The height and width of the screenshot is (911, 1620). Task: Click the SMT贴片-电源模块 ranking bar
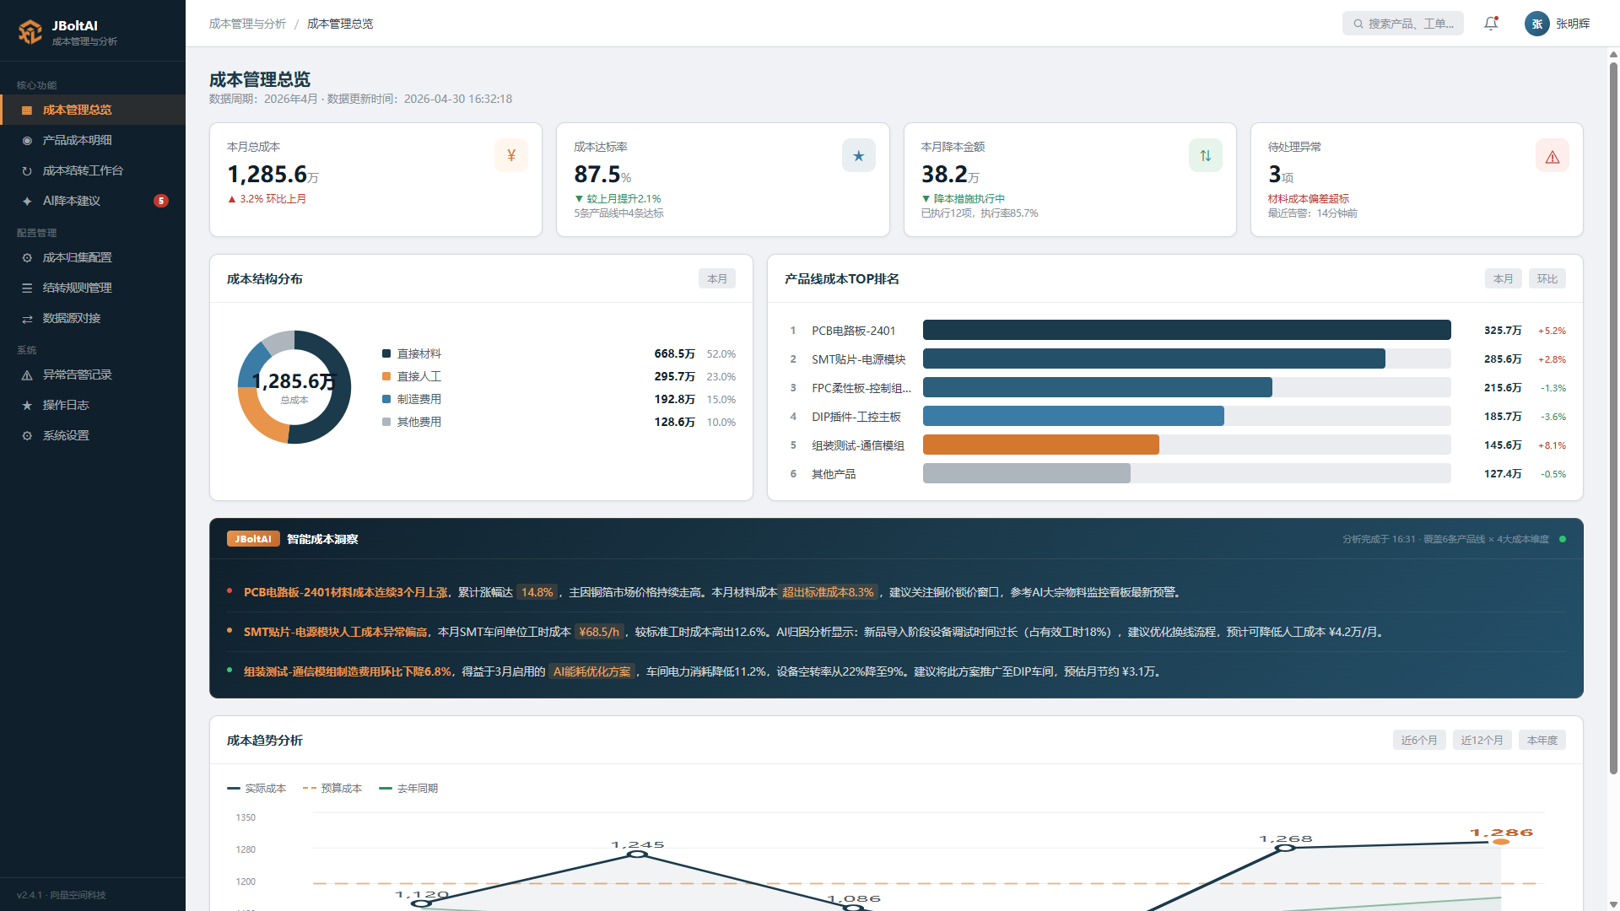(x=1154, y=358)
